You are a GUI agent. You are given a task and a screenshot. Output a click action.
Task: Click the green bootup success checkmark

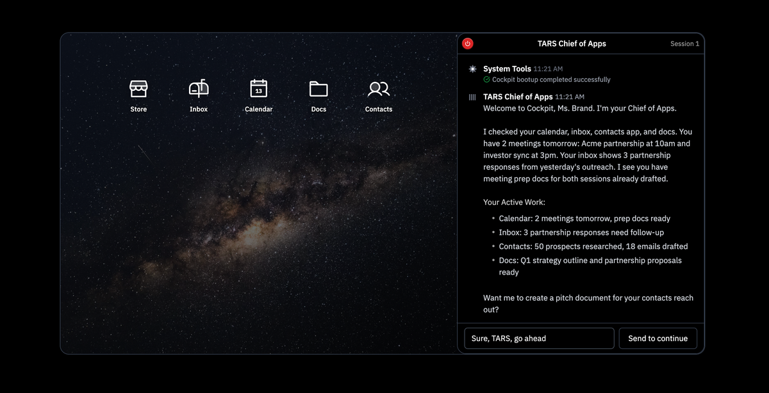pyautogui.click(x=487, y=80)
